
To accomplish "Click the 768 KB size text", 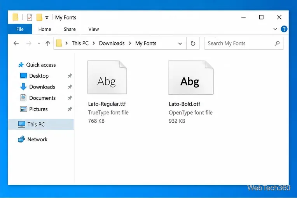I will [96, 121].
